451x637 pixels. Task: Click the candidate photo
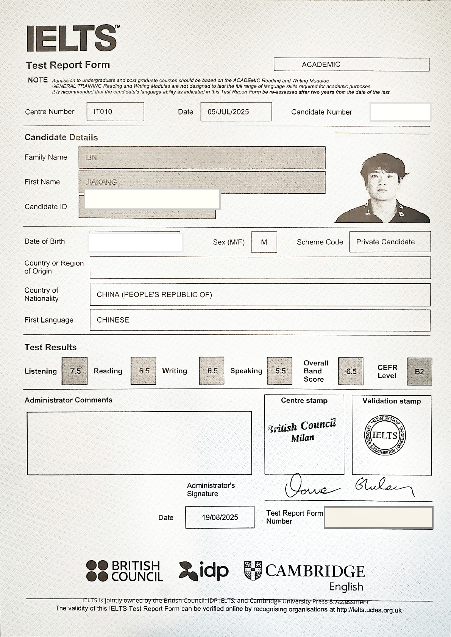tap(382, 188)
